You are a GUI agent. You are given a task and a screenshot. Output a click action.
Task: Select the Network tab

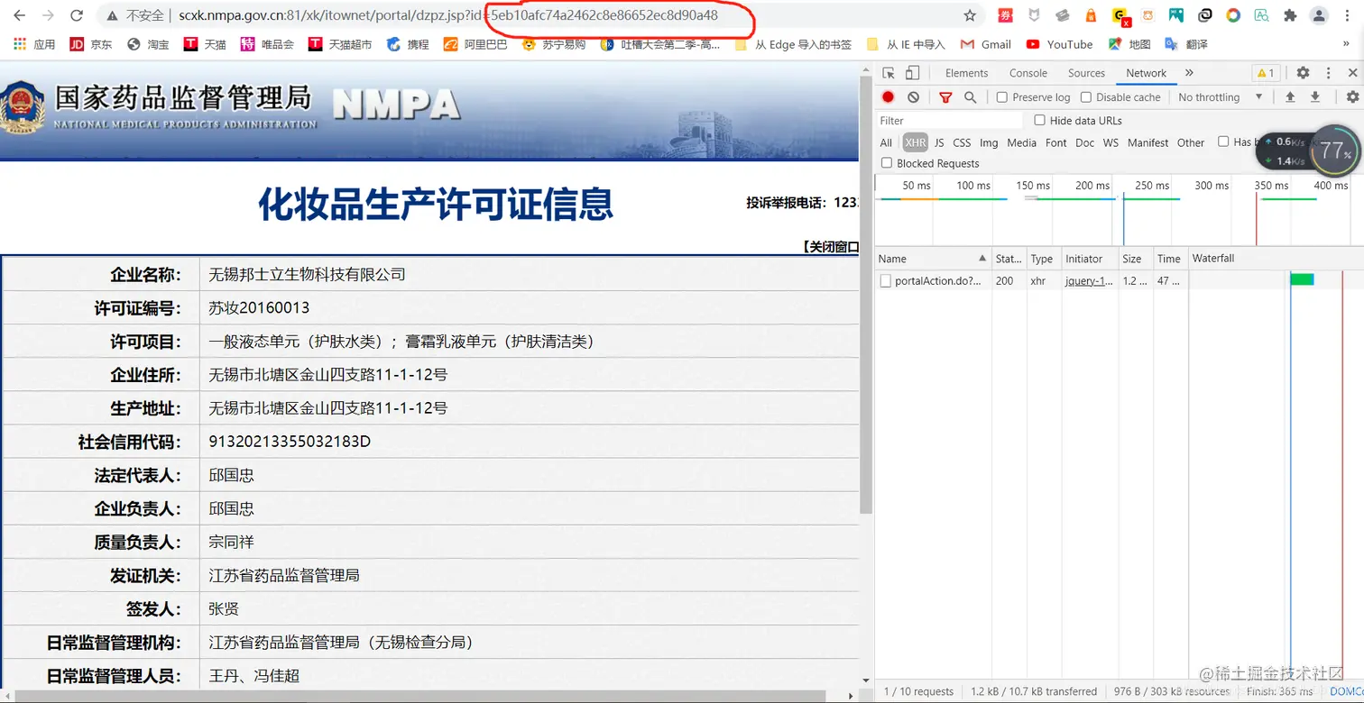1147,73
